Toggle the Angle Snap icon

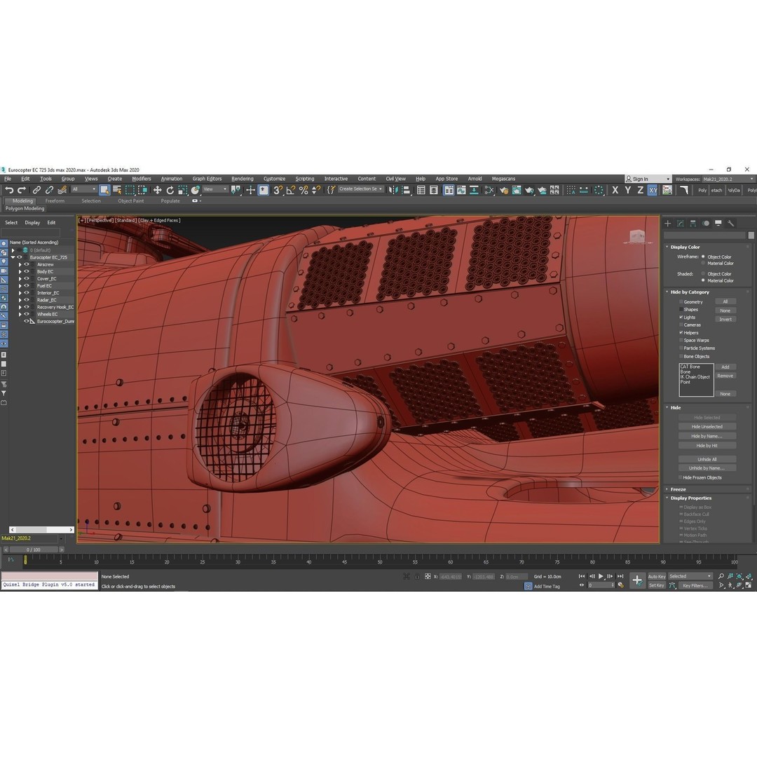[291, 190]
